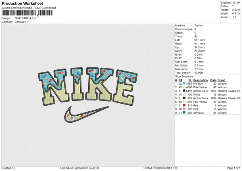Click the Pink color swatch
This screenshot has height=171, width=242.
pos(184,109)
